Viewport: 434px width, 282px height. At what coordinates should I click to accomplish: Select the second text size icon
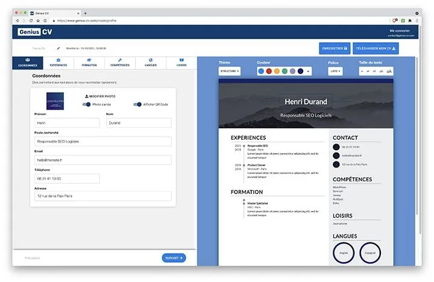click(x=368, y=71)
